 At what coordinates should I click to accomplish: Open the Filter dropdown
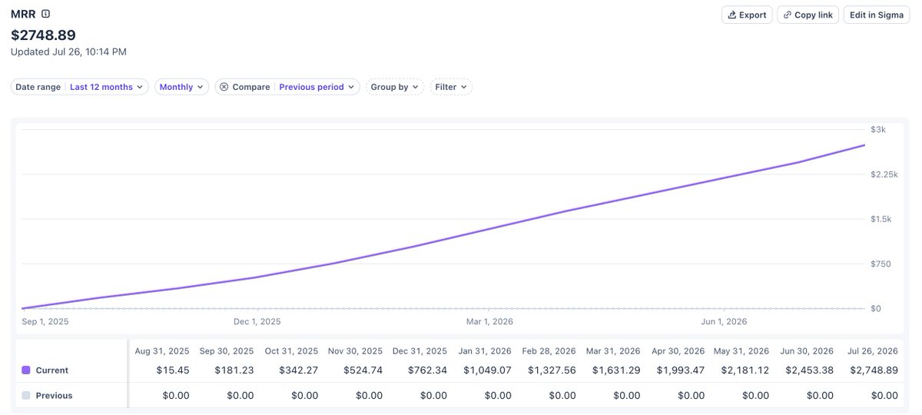[x=451, y=87]
